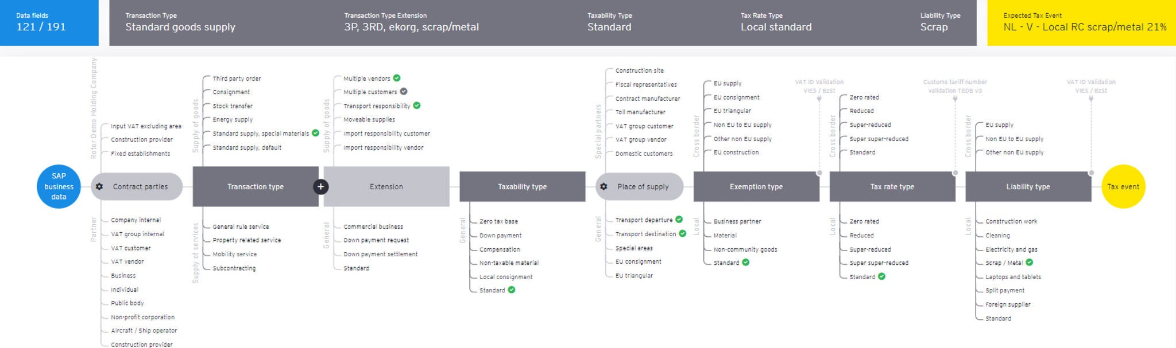Screen dimensions: 1176x348
Task: Click the blue Data fields counter
Action: pyautogui.click(x=49, y=23)
